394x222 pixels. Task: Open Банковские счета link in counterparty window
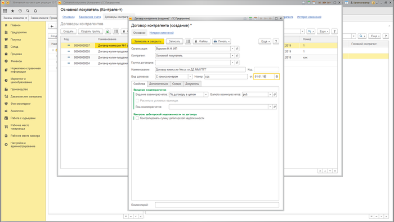point(89,17)
